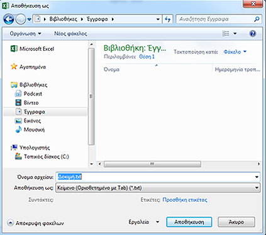The image size is (266, 235).
Task: Select Έγγραφα in the address breadcrumb
Action: point(97,19)
